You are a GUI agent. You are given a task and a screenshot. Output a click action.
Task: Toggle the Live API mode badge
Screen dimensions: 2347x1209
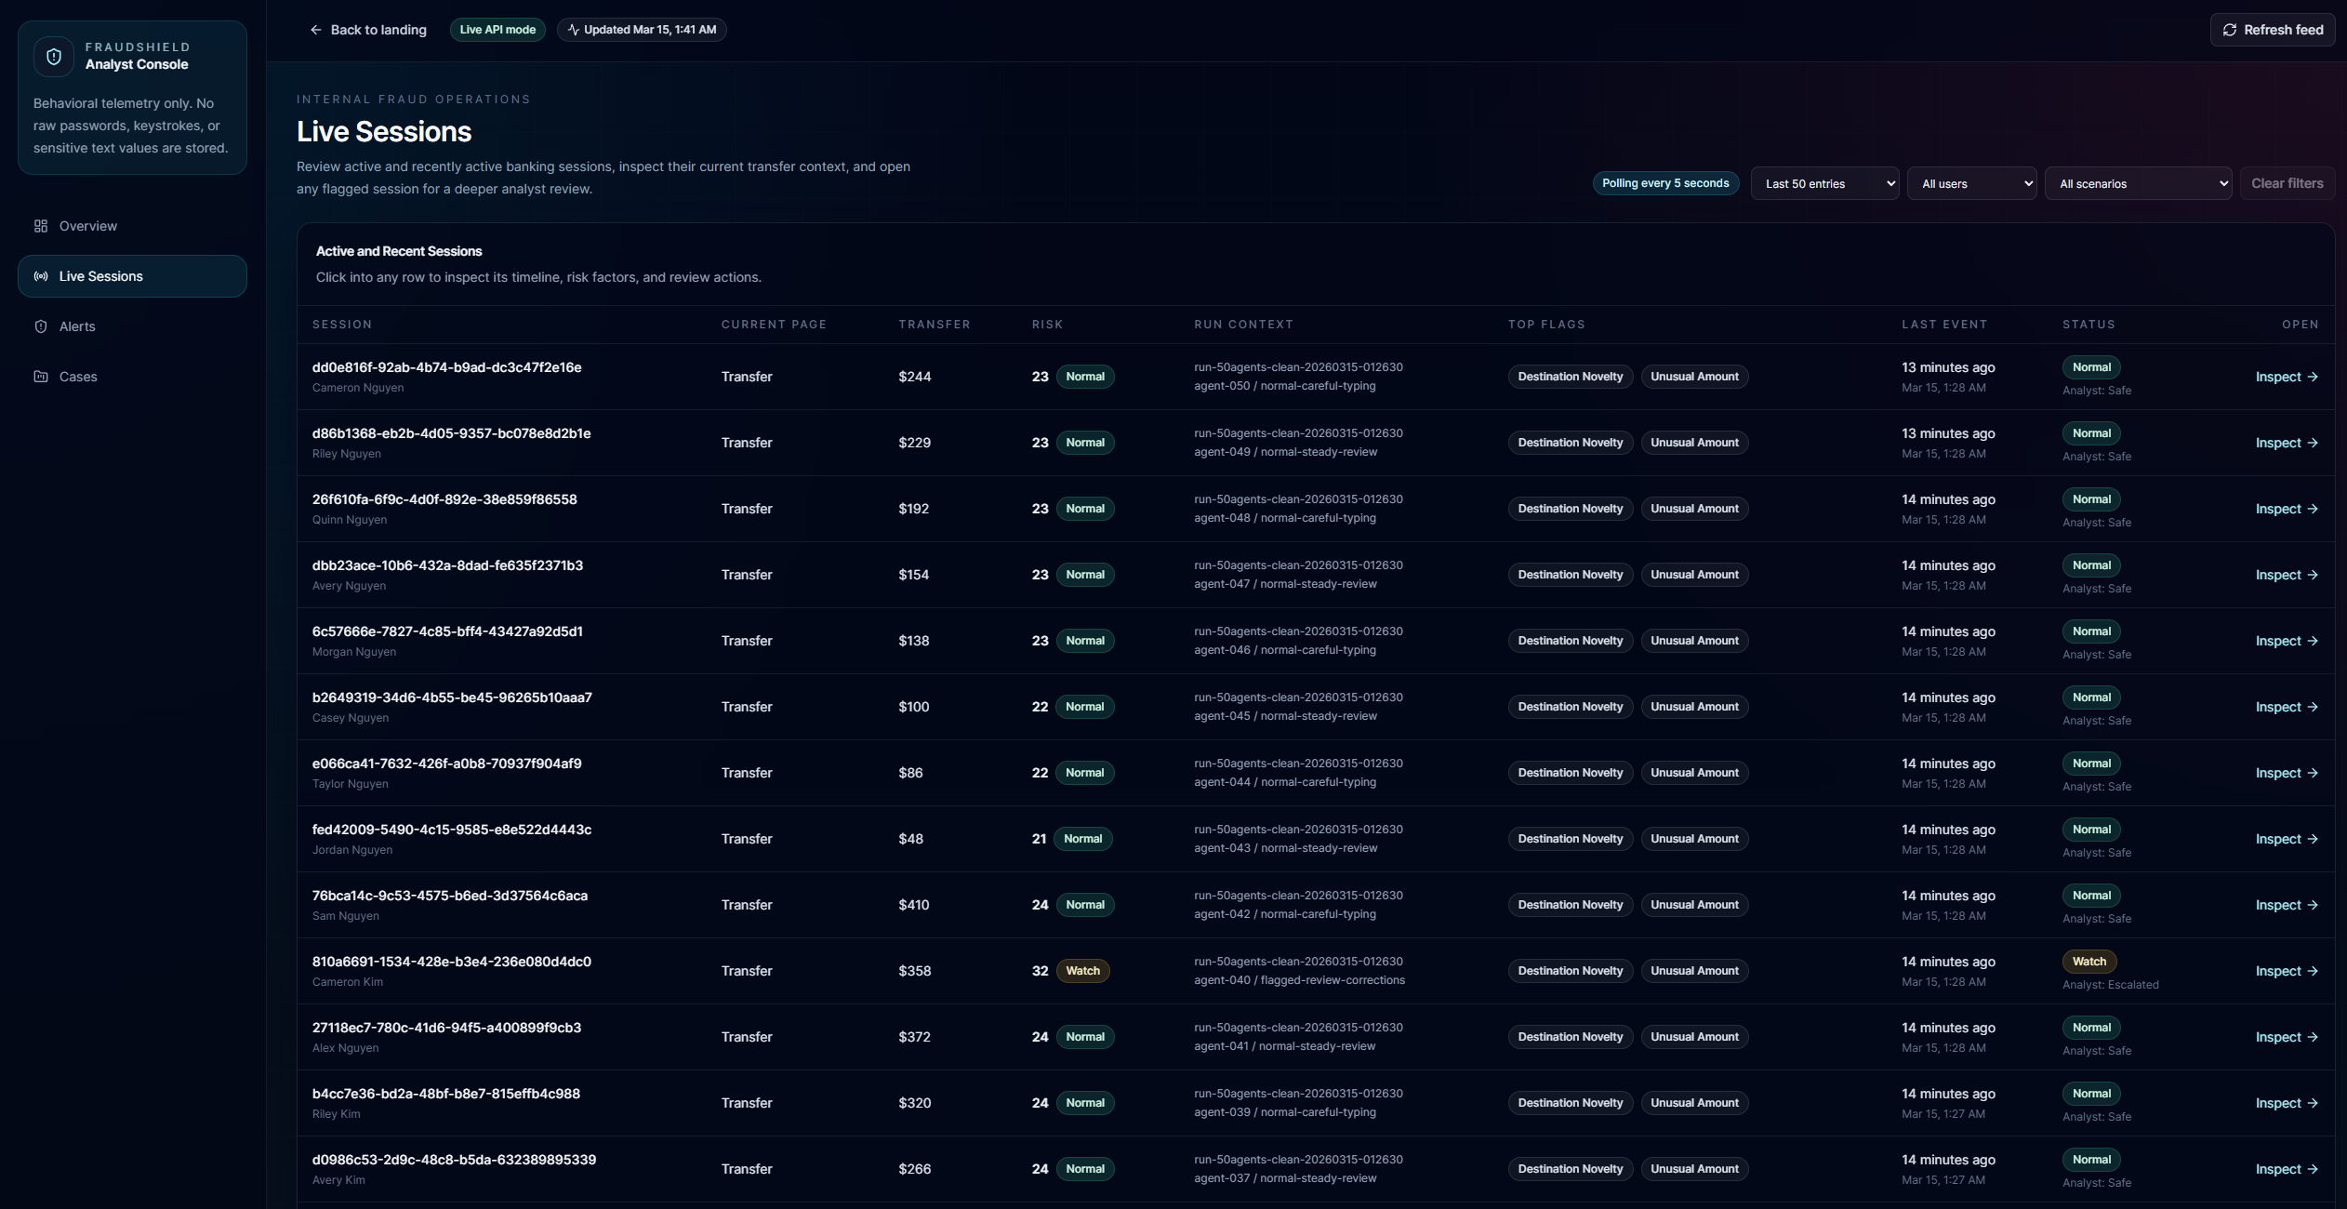pyautogui.click(x=497, y=30)
